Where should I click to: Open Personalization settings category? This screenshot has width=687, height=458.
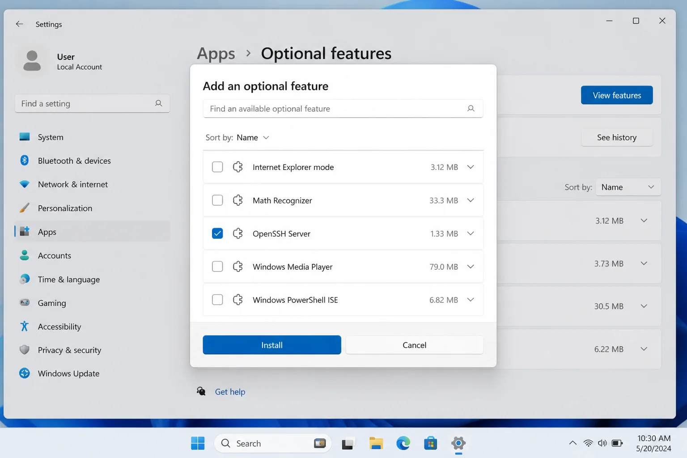point(93,208)
